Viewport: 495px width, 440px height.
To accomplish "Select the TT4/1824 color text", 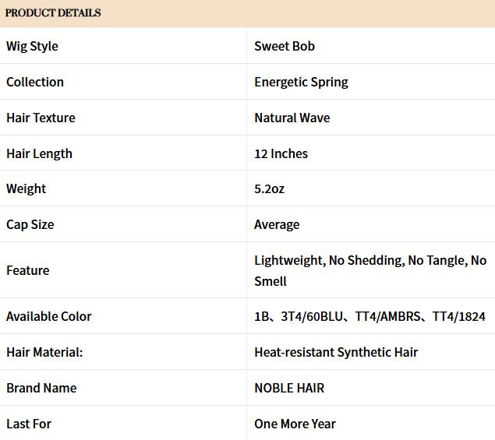I will 458,316.
